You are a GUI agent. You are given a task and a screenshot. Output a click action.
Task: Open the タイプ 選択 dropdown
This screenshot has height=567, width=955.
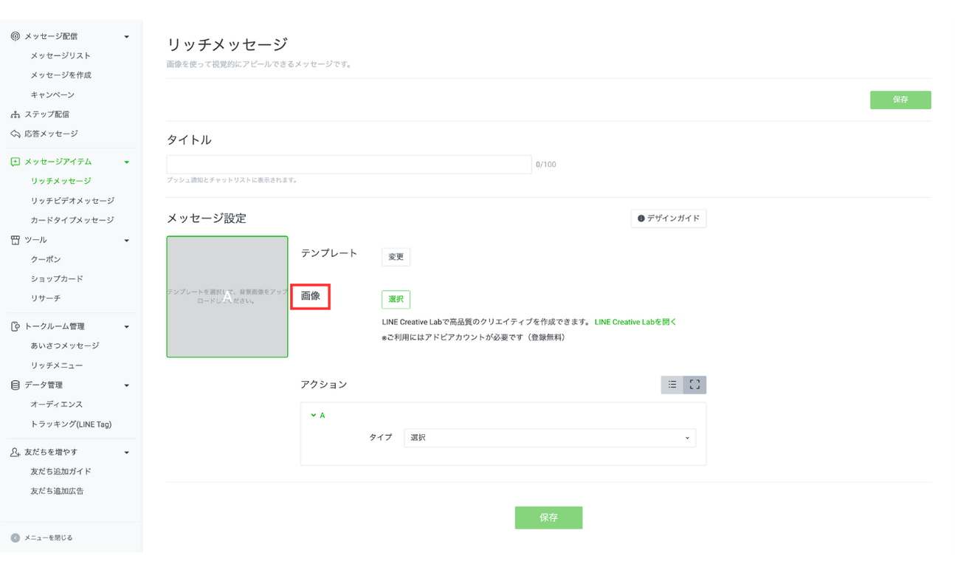[x=550, y=438]
